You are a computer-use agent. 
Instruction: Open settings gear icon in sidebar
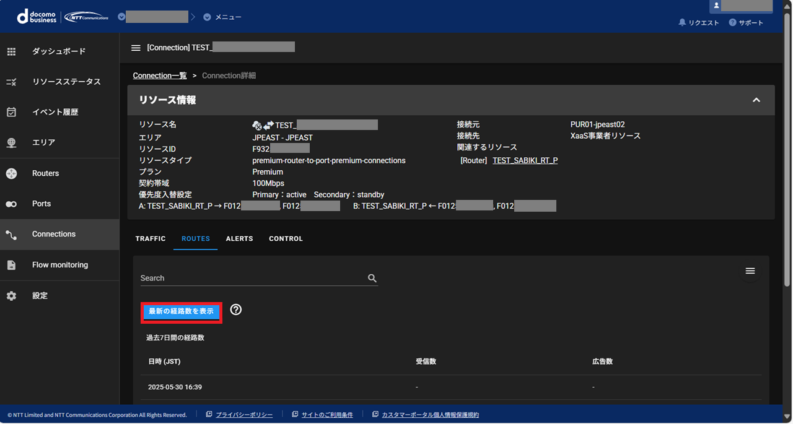pyautogui.click(x=11, y=296)
